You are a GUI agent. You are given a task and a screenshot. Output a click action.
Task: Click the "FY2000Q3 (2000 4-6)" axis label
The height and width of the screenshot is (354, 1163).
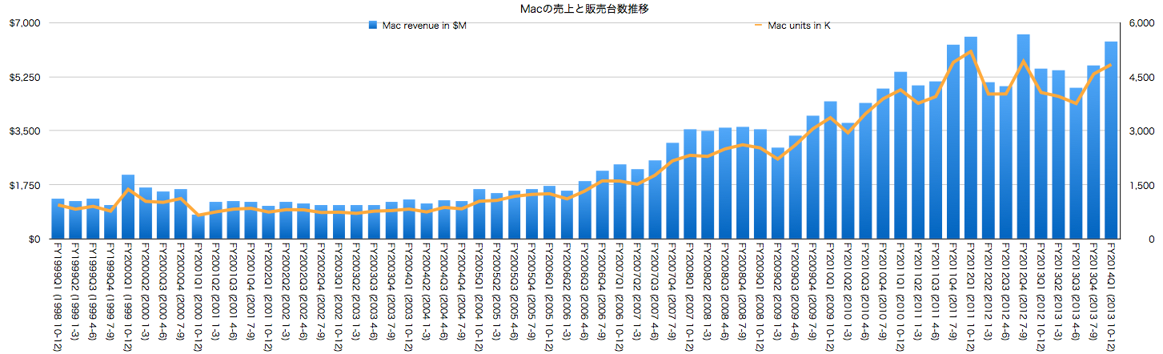(x=163, y=290)
